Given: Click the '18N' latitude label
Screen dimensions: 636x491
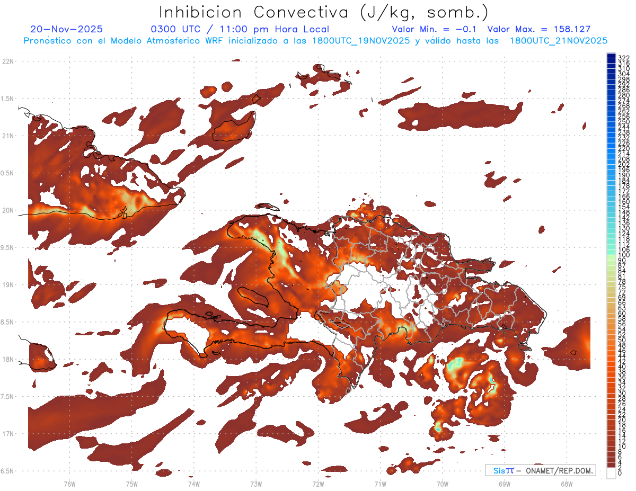Looking at the screenshot, I should tap(8, 360).
